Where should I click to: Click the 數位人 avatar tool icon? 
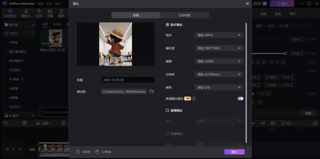pyautogui.click(x=26, y=13)
